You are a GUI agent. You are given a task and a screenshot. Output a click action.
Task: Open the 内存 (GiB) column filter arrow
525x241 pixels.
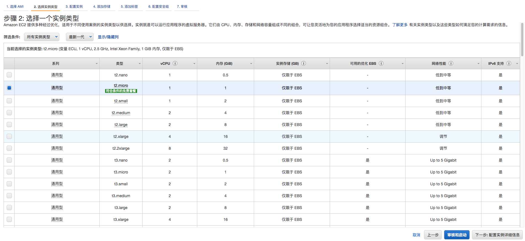click(x=251, y=64)
